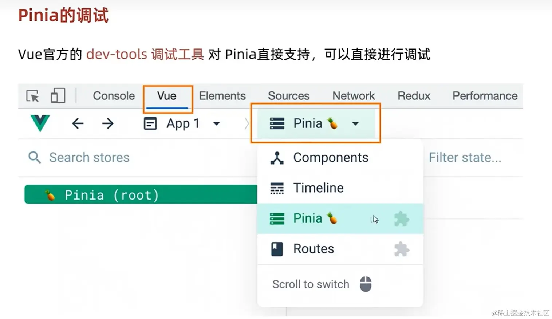
Task: Activate the inspect element cursor icon
Action: click(x=33, y=96)
